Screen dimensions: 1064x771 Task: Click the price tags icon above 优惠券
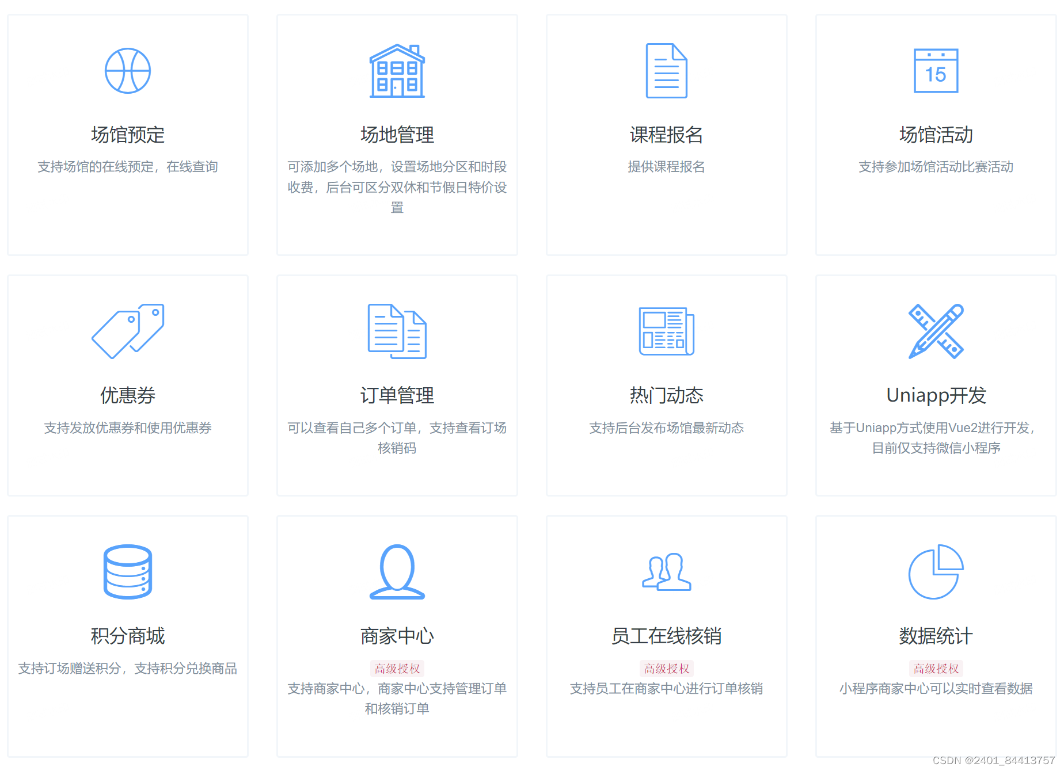tap(128, 331)
